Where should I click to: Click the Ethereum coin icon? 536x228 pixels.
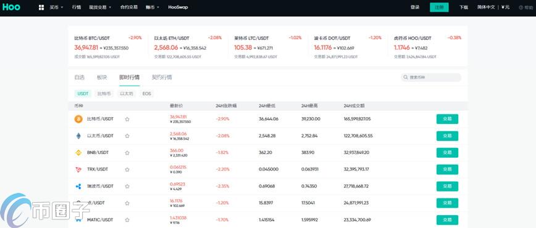(78, 136)
